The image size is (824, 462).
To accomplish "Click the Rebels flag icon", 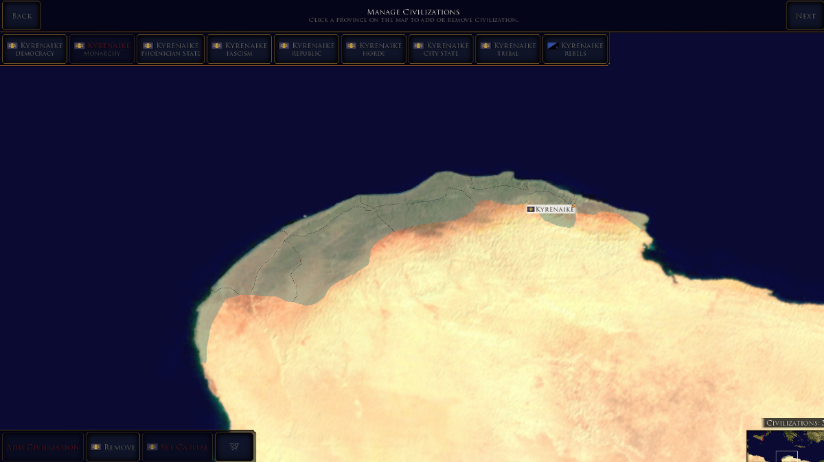I will click(553, 46).
